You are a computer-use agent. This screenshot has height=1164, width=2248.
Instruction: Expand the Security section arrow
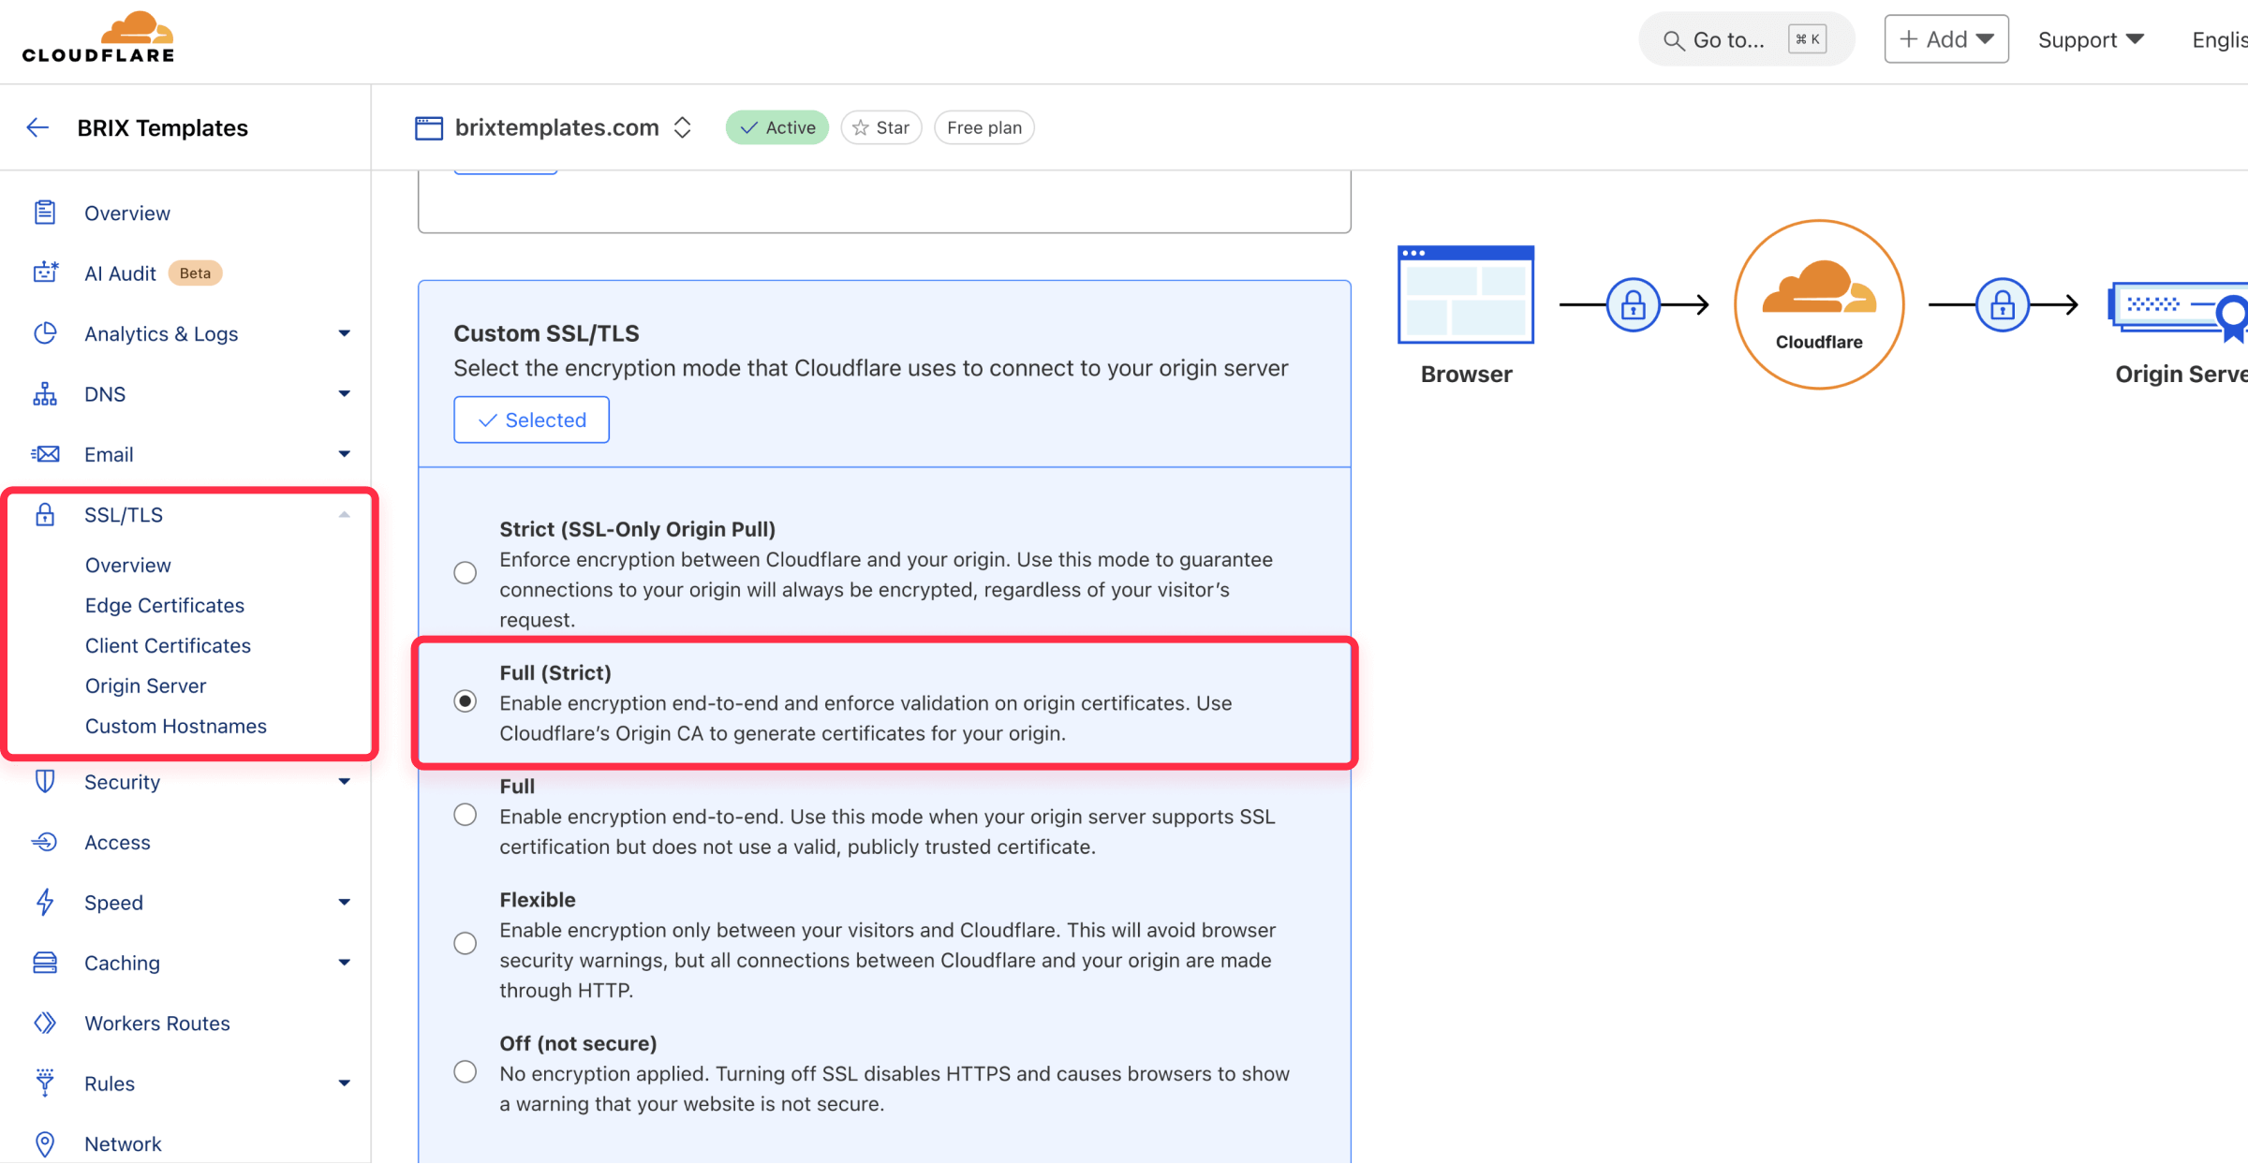345,781
